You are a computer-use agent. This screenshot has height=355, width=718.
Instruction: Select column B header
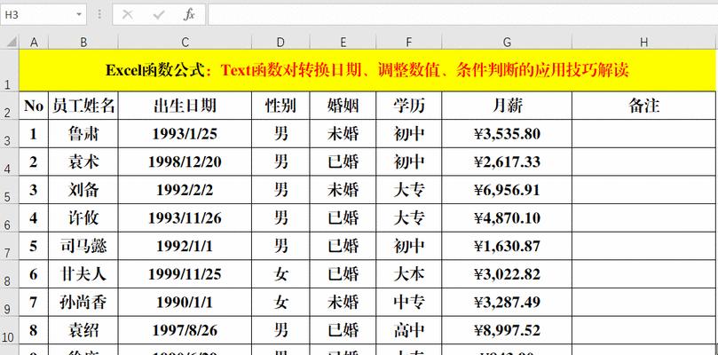83,42
